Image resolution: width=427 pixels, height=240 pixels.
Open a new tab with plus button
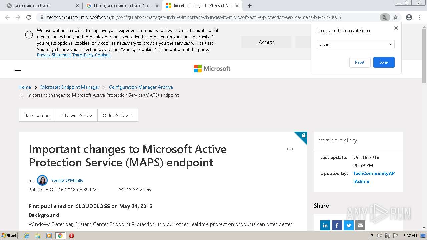(250, 6)
